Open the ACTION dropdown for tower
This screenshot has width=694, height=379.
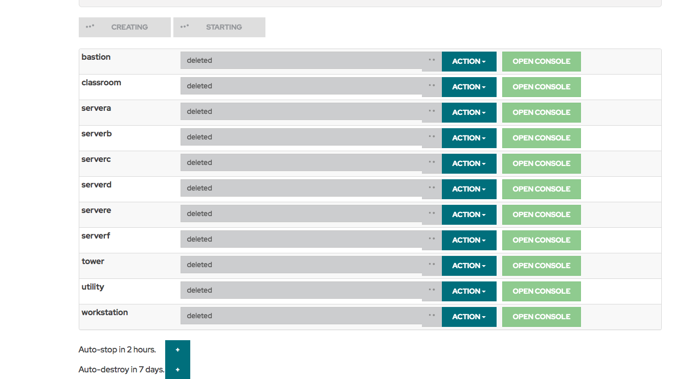click(x=468, y=266)
